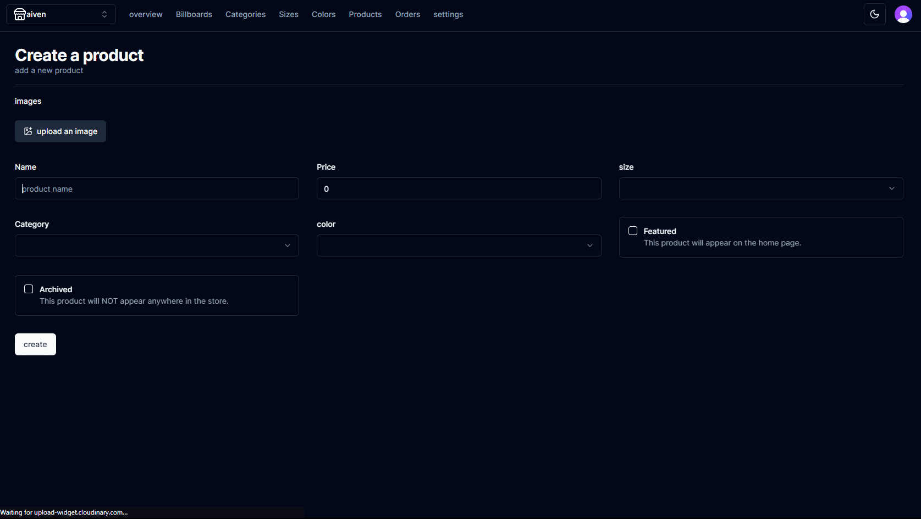This screenshot has width=921, height=519.
Task: Expand the size dropdown
Action: [761, 188]
